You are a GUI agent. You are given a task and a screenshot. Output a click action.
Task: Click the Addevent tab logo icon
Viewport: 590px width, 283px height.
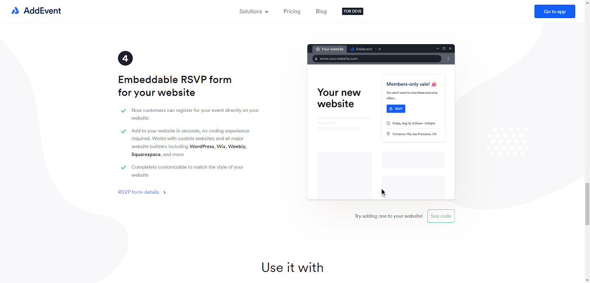pos(353,49)
